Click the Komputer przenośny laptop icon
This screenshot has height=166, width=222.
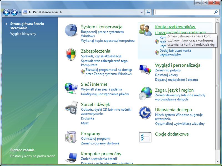71,157
